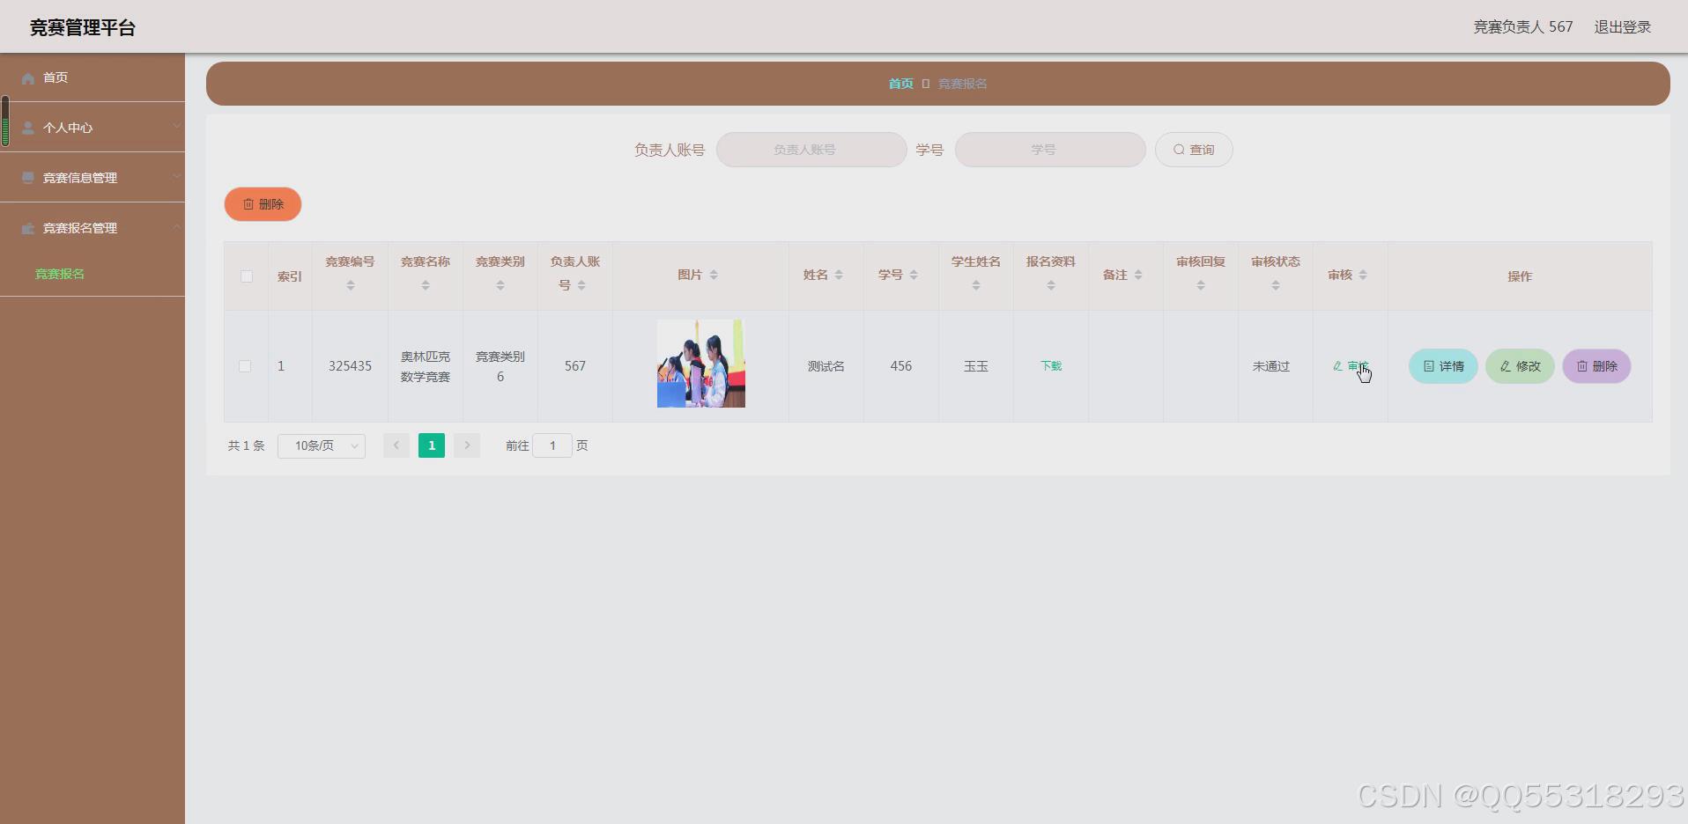Click 首页 in the breadcrumb
Image resolution: width=1688 pixels, height=824 pixels.
pos(900,84)
